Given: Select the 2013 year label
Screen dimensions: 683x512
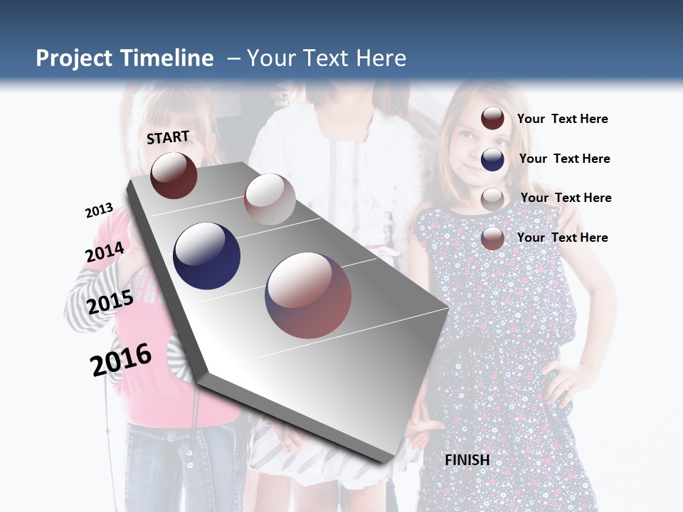Looking at the screenshot, I should tap(99, 210).
